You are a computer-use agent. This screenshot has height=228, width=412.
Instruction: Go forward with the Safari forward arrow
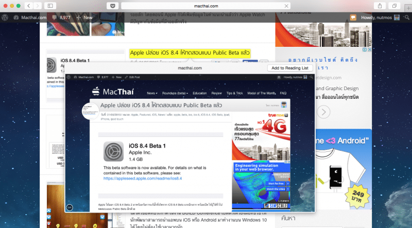pos(38,6)
